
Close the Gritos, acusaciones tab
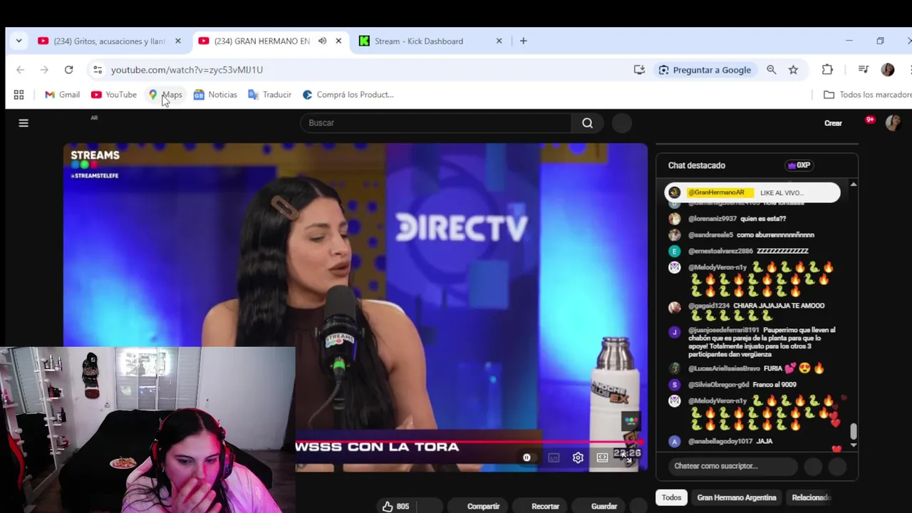(x=178, y=41)
